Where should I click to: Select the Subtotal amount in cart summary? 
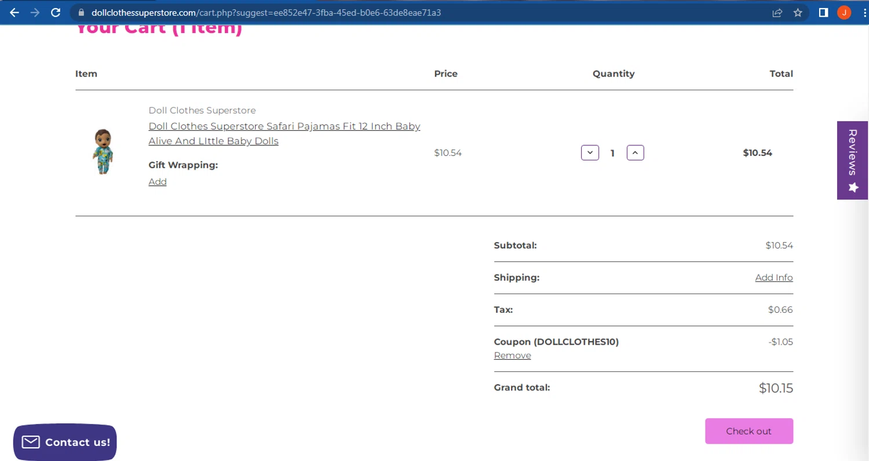(x=779, y=246)
